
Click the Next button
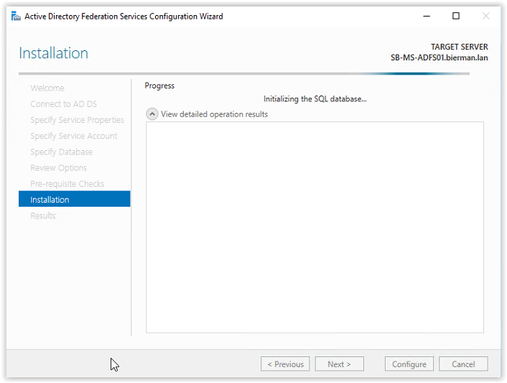pos(339,364)
